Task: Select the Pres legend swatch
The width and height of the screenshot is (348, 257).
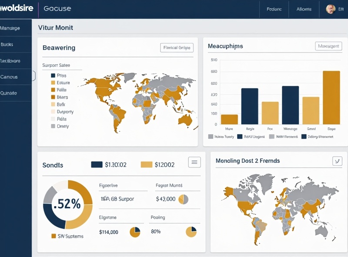Action: 53,76
